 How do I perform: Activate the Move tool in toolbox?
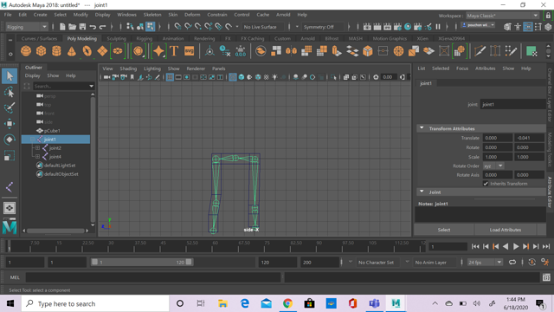click(10, 123)
